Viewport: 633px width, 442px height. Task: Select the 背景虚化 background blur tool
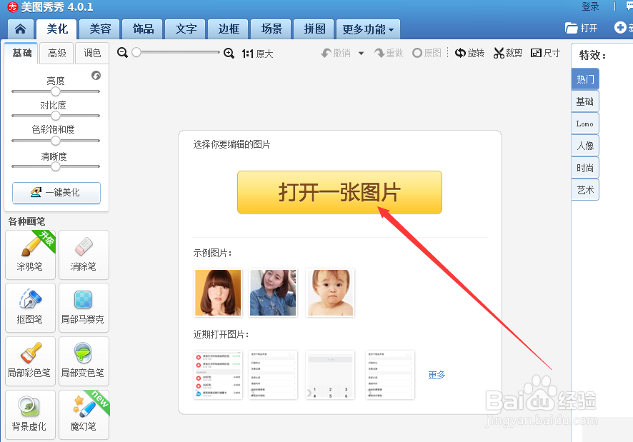30,415
